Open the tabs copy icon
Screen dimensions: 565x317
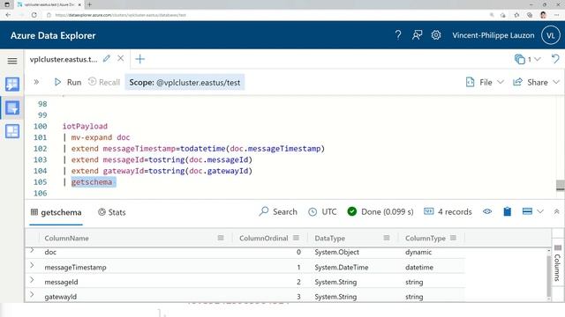tap(520, 59)
